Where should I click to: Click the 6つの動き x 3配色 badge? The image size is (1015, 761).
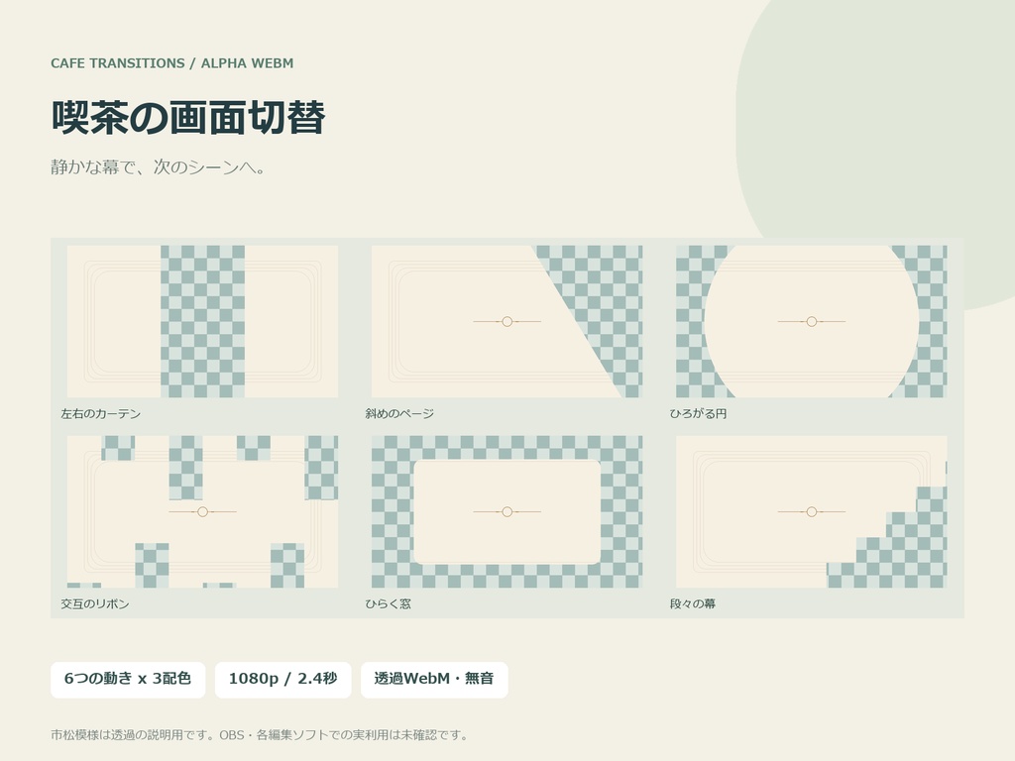pos(128,680)
